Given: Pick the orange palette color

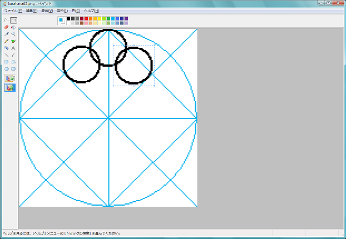Looking at the screenshot, I should [x=91, y=19].
